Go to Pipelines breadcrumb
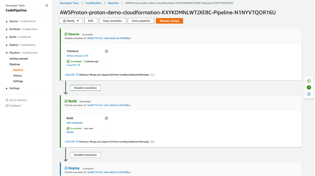 pyautogui.click(x=113, y=3)
